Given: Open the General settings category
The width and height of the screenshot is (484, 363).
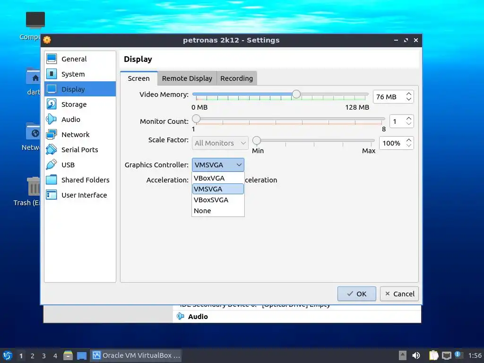Looking at the screenshot, I should [80, 59].
